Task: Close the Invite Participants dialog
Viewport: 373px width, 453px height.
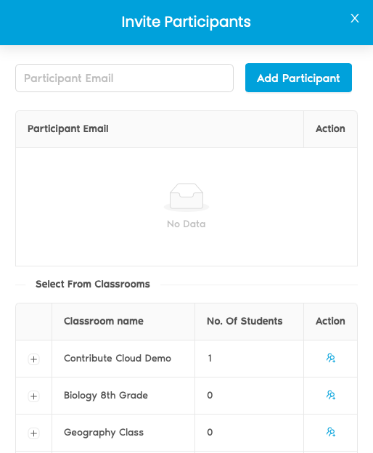Action: pos(355,18)
